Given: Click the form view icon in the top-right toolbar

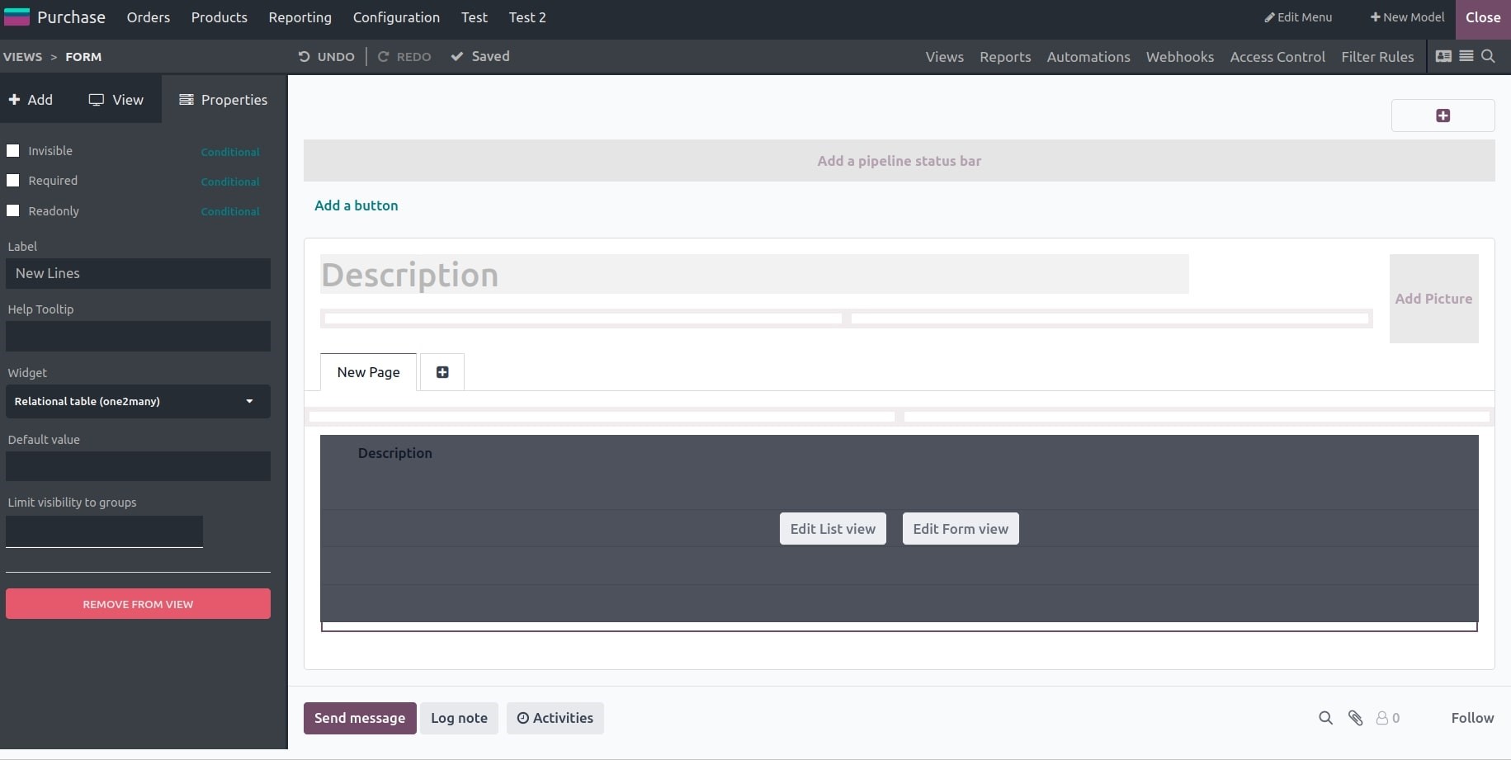Looking at the screenshot, I should [1443, 56].
